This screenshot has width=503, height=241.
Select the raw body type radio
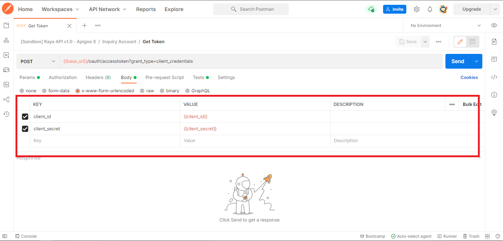pyautogui.click(x=142, y=91)
